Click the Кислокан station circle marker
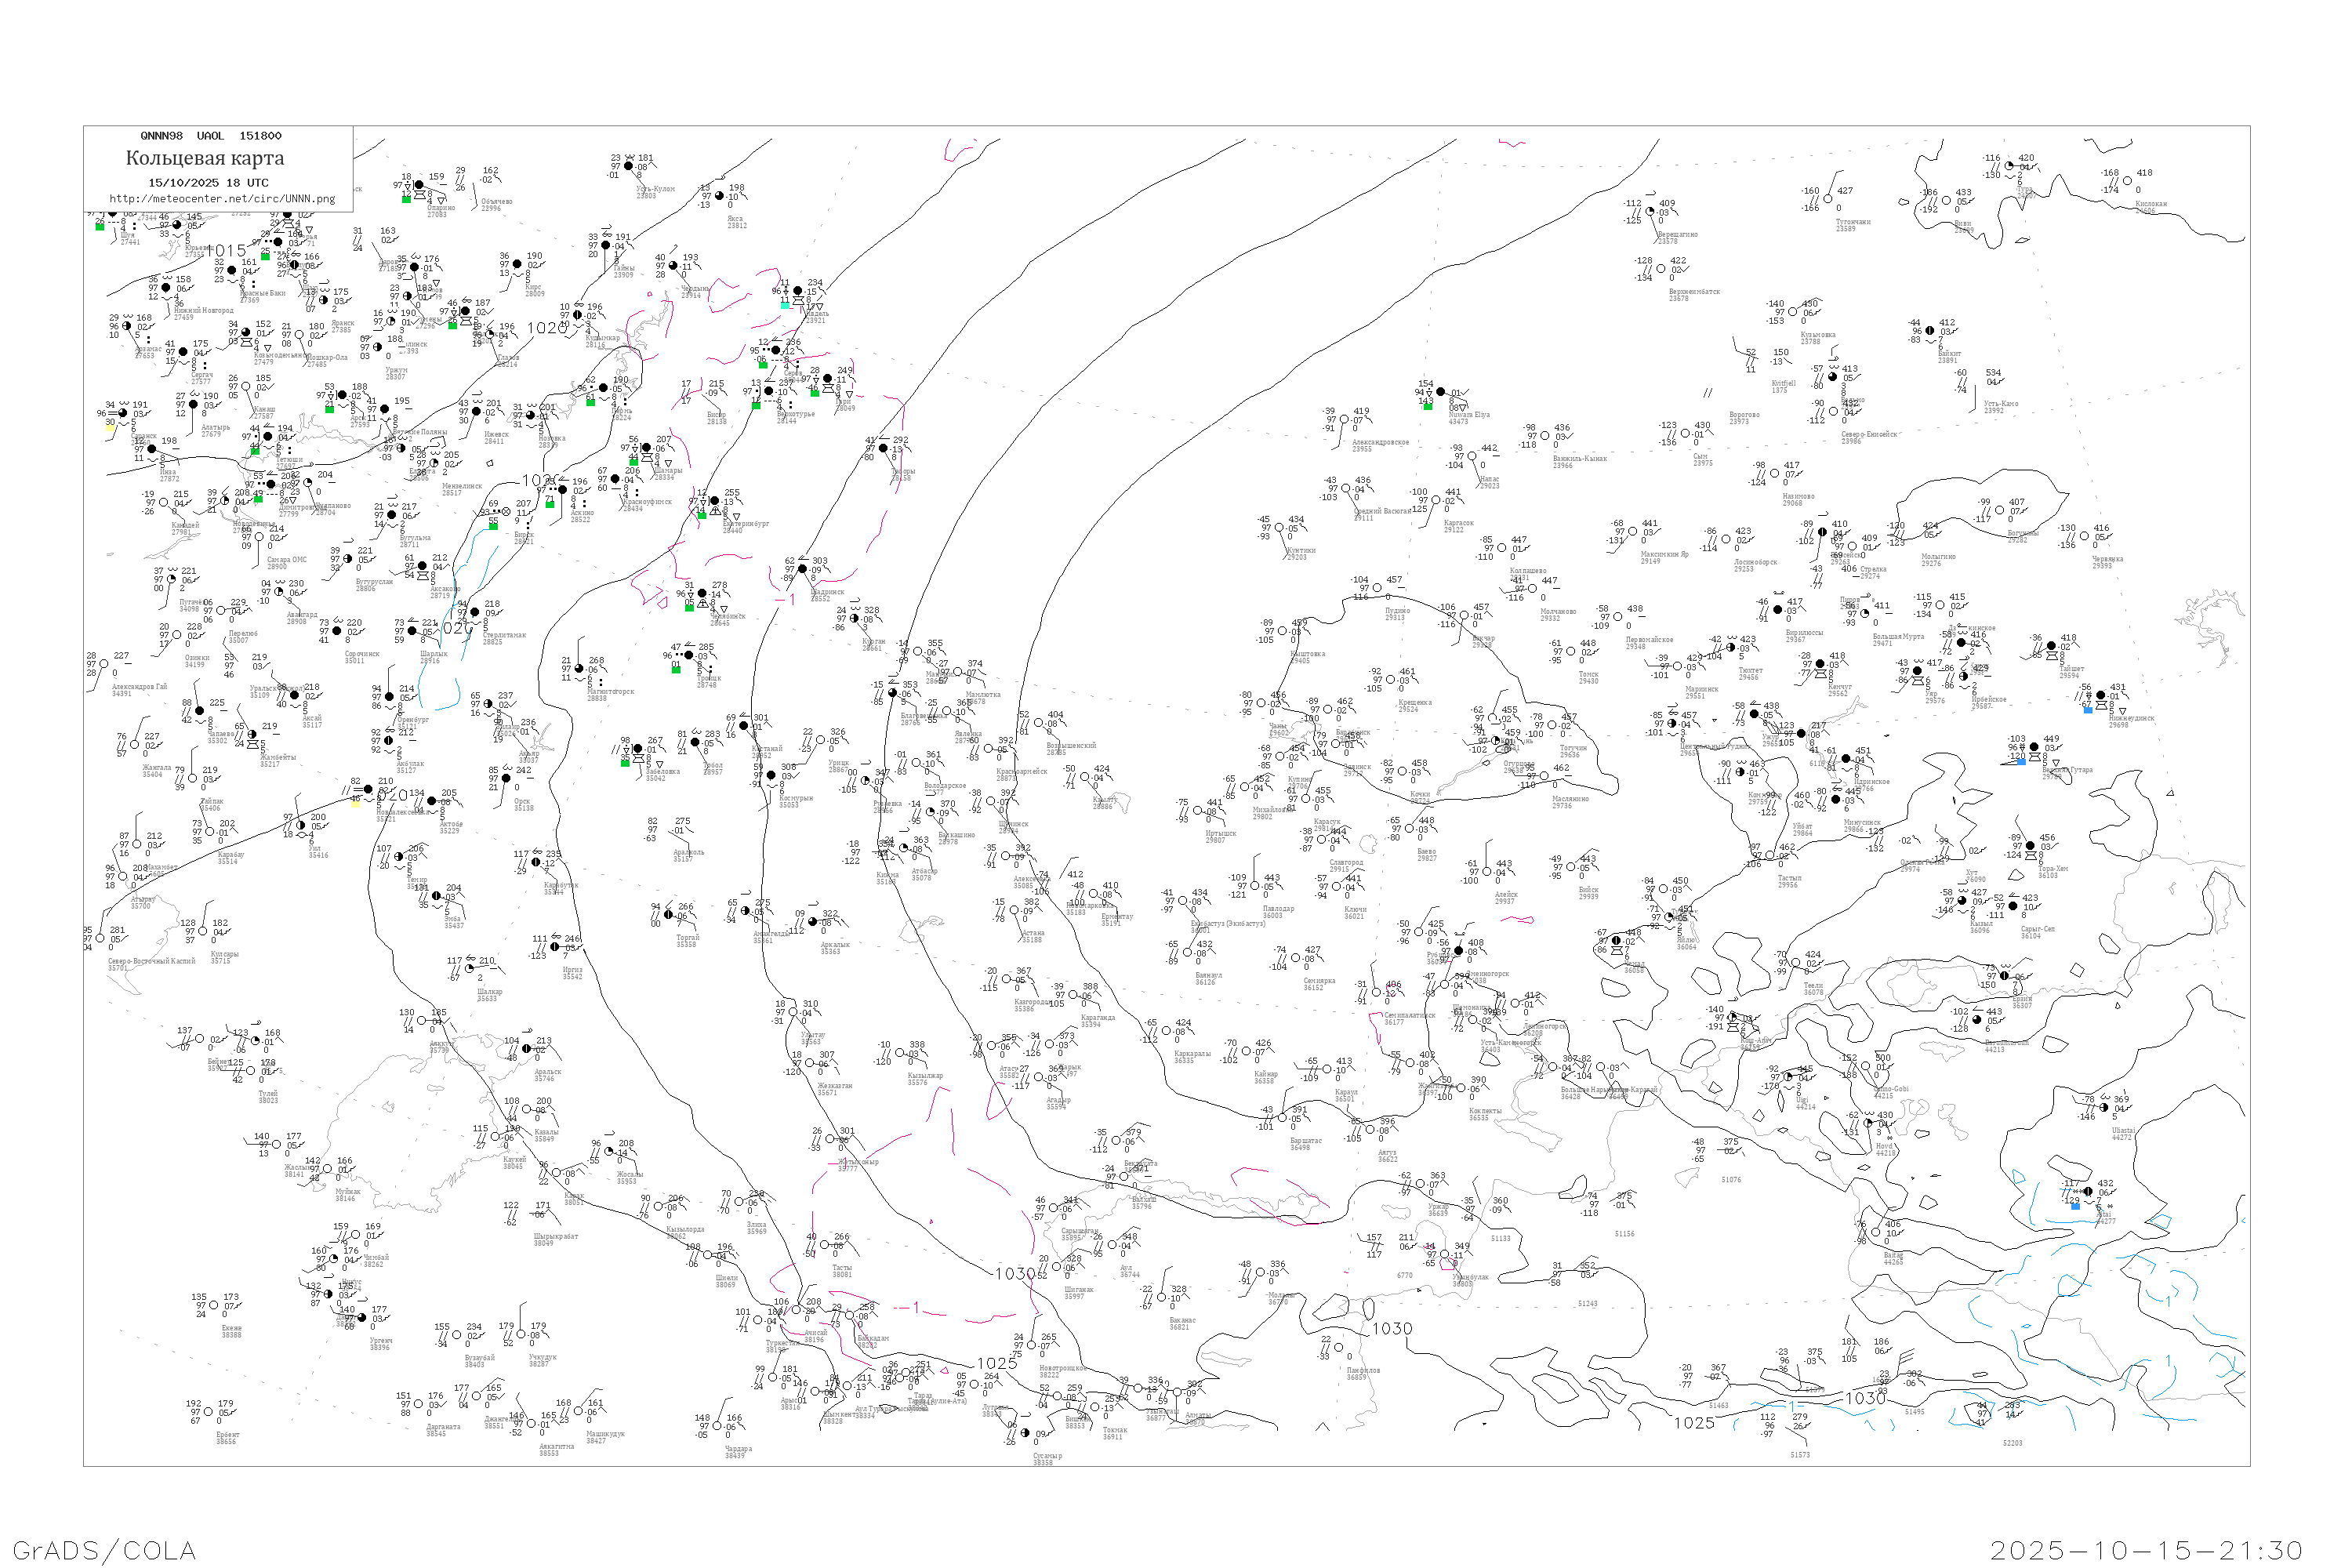Screen dimensions: 2352x1568 pyautogui.click(x=2127, y=182)
